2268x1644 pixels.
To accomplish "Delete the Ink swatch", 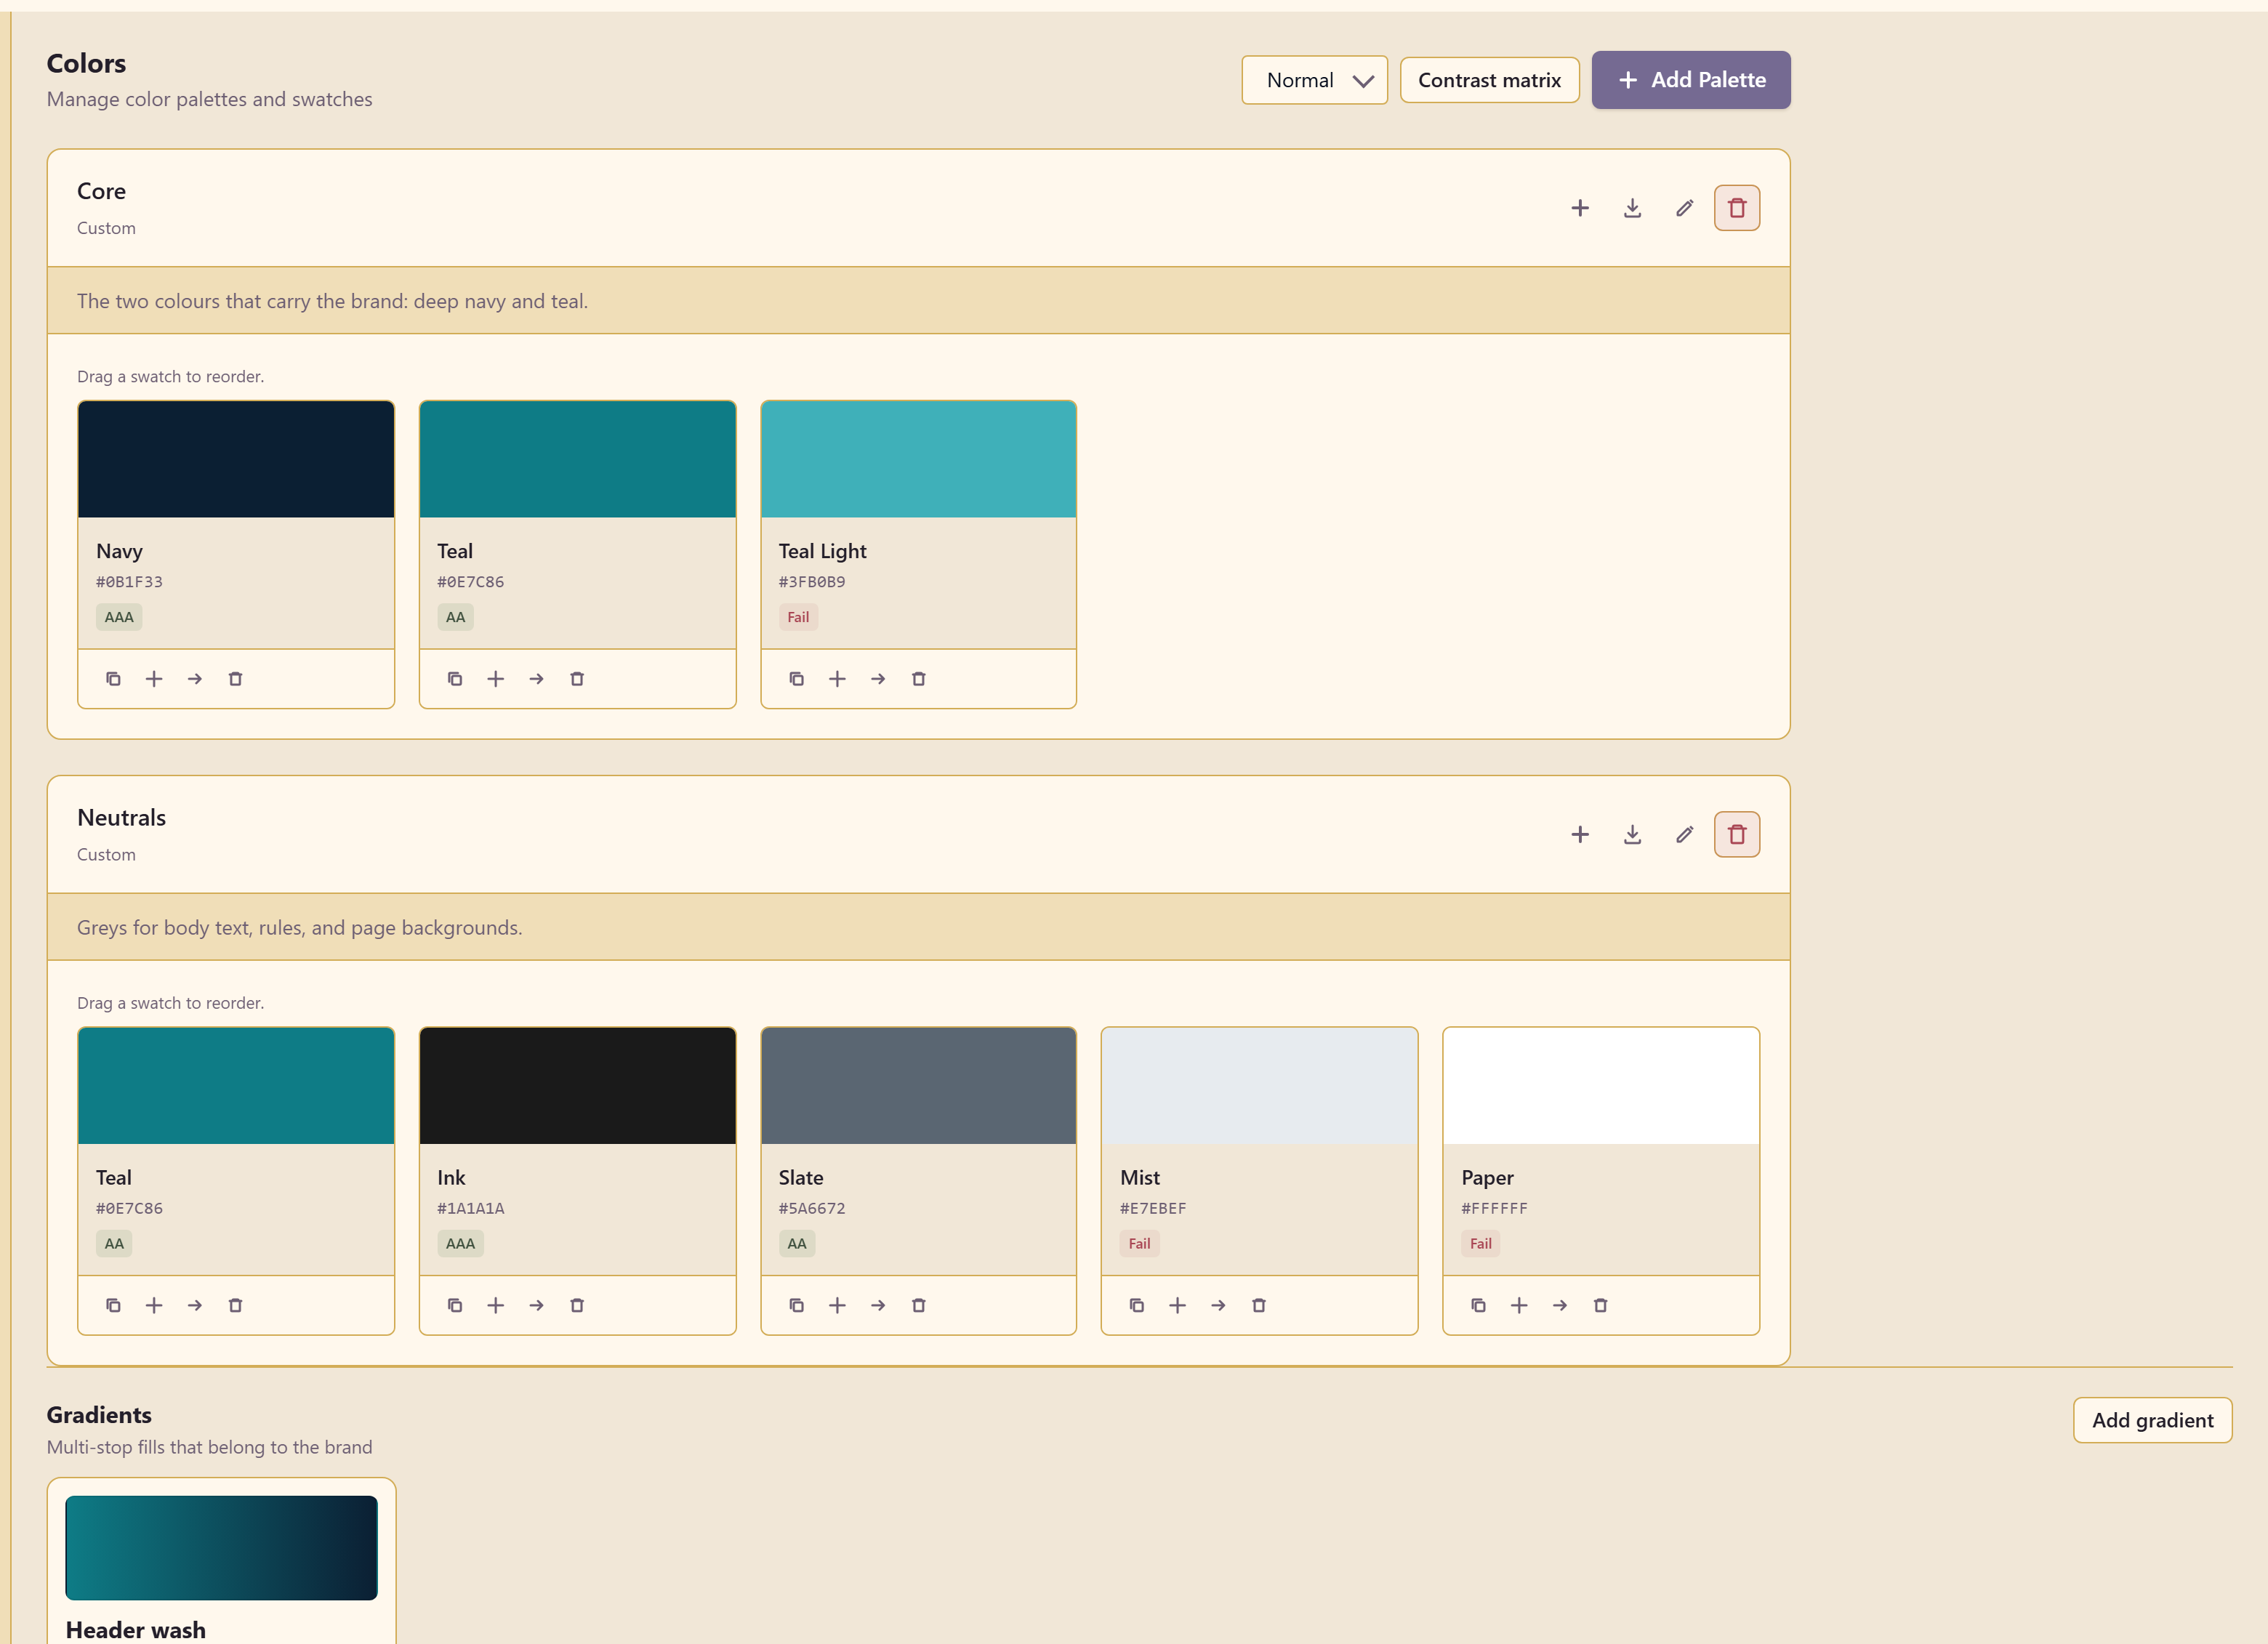I will pos(577,1305).
